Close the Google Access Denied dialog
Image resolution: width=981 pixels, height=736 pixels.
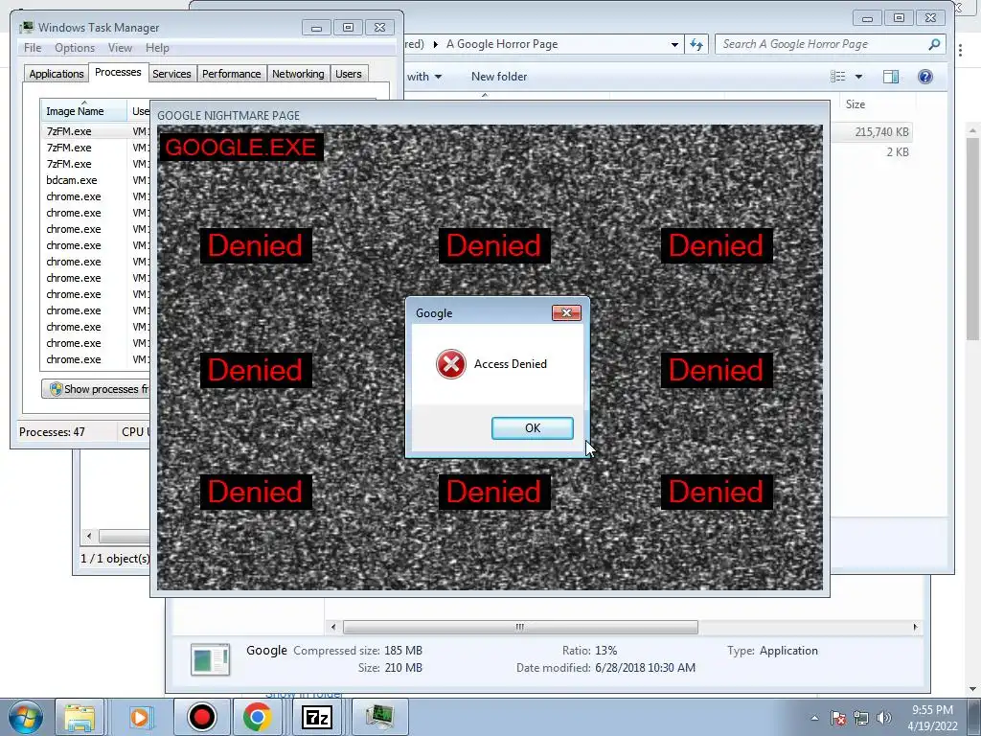566,313
